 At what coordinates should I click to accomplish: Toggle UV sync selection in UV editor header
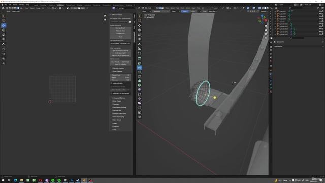[7, 8]
